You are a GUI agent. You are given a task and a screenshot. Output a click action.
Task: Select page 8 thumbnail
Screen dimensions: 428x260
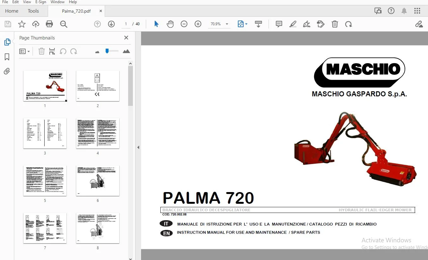pyautogui.click(x=98, y=228)
